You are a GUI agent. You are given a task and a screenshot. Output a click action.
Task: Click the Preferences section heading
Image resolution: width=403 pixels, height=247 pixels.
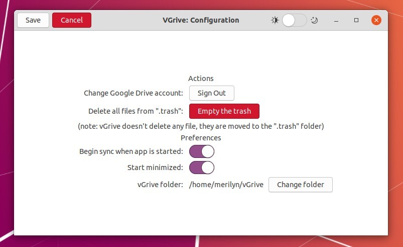point(201,137)
